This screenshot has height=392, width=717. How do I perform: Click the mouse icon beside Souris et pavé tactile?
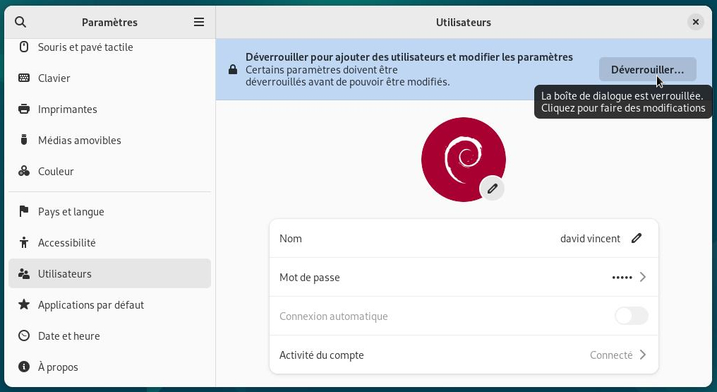click(24, 47)
